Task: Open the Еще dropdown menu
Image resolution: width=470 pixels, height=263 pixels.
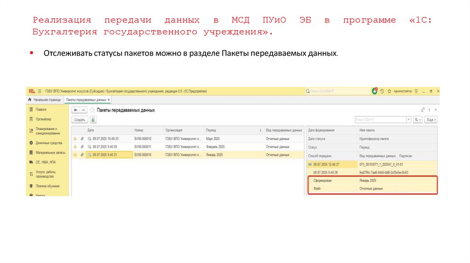Action: point(431,120)
